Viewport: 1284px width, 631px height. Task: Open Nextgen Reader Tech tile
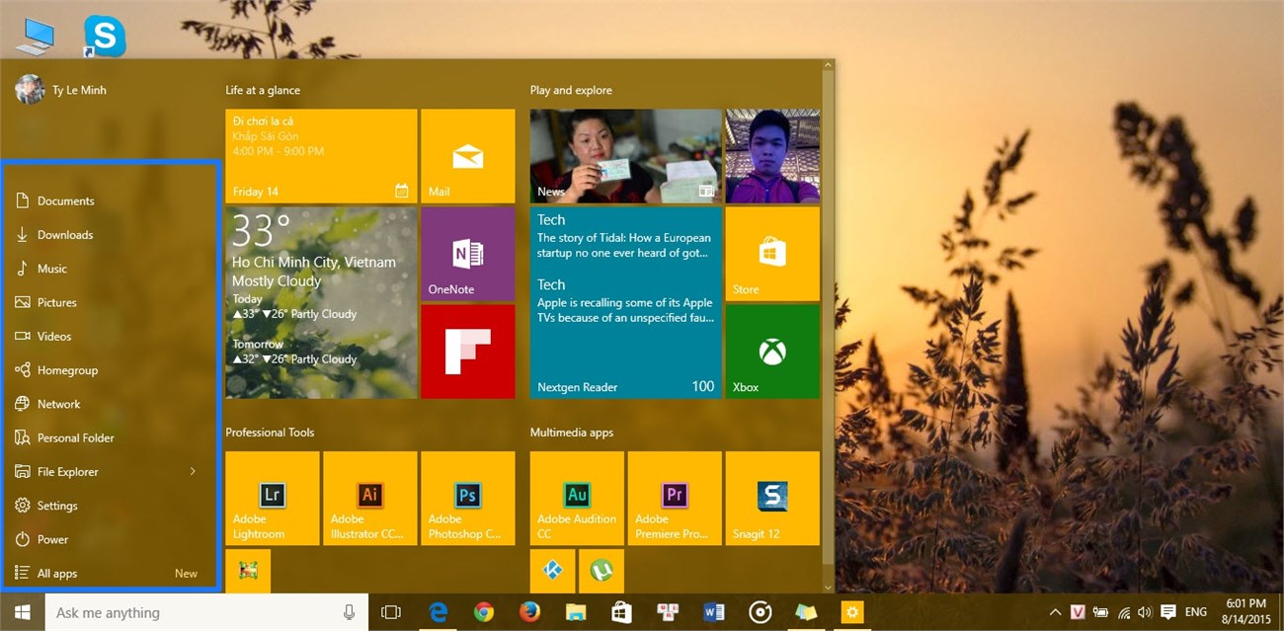[x=626, y=302]
